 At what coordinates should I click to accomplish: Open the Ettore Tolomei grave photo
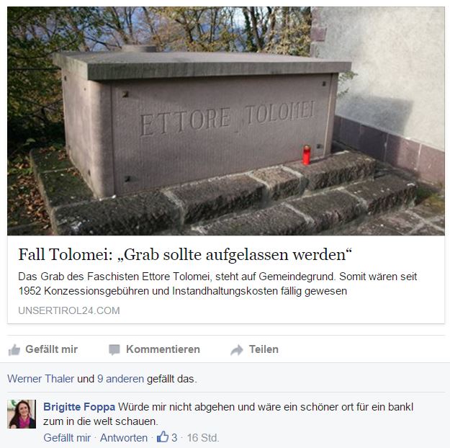(x=226, y=121)
